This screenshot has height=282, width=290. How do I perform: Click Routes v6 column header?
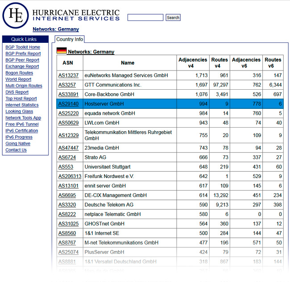point(273,62)
